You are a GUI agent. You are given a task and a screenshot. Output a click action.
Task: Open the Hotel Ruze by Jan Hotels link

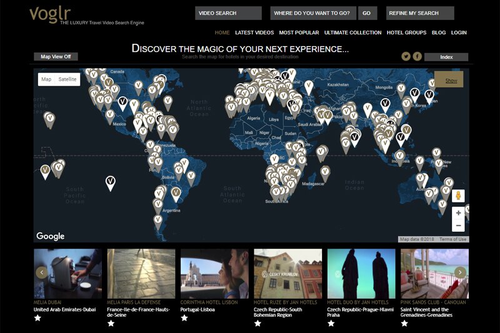click(x=286, y=302)
